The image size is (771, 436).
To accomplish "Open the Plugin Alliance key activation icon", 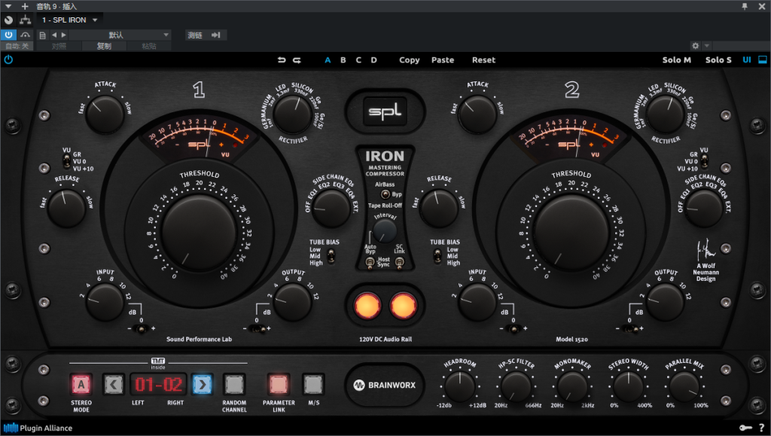I will (x=746, y=428).
